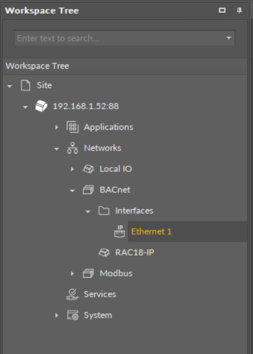Viewport: 253px width, 354px height.
Task: Click the controller device icon beside 192.168.1.52:88
Action: coord(41,106)
